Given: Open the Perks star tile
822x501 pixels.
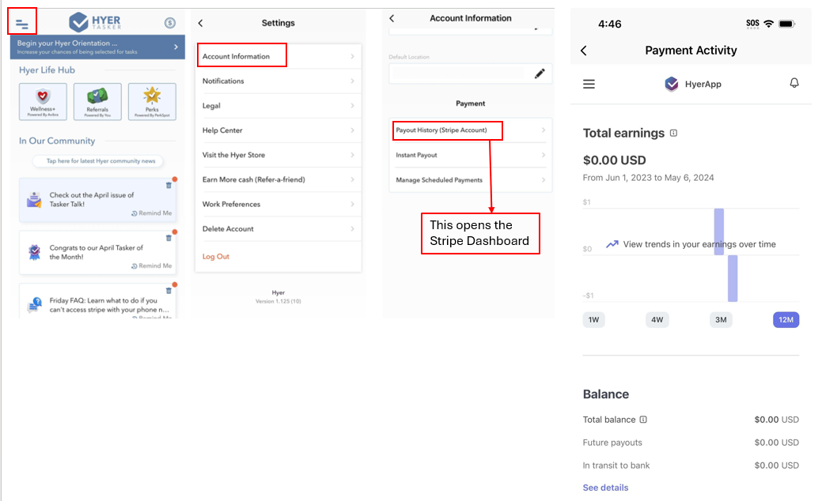Looking at the screenshot, I should click(x=152, y=102).
